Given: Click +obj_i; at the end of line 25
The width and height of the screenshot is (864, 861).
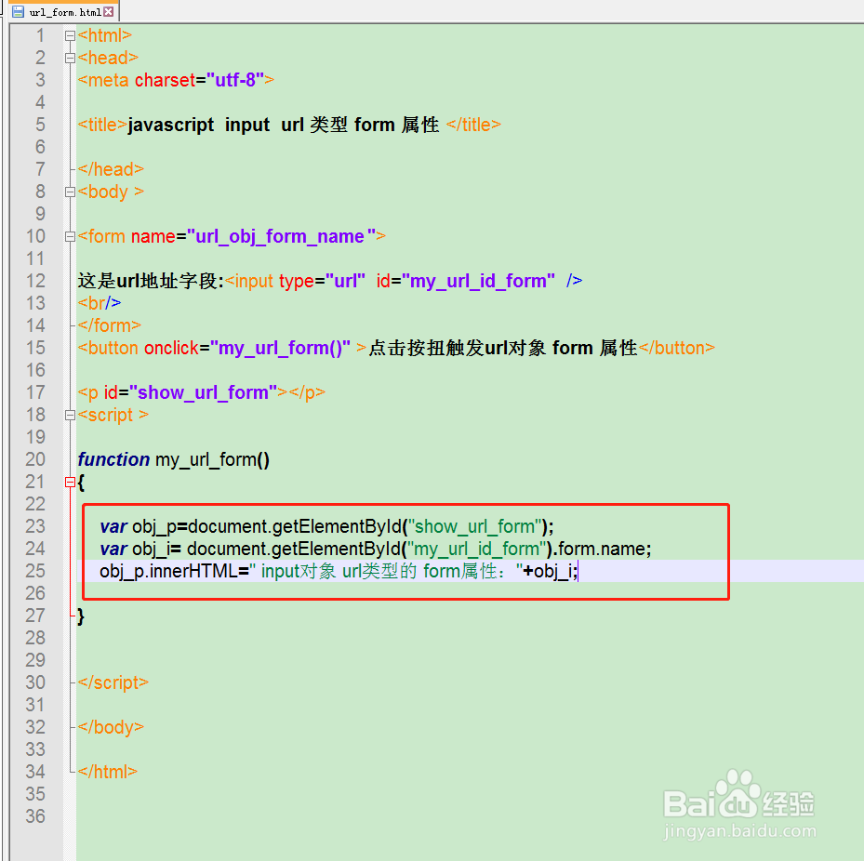Looking at the screenshot, I should click(550, 571).
